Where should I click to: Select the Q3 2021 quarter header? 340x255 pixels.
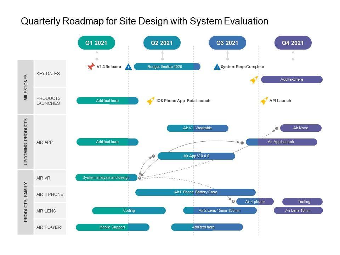[x=227, y=43]
